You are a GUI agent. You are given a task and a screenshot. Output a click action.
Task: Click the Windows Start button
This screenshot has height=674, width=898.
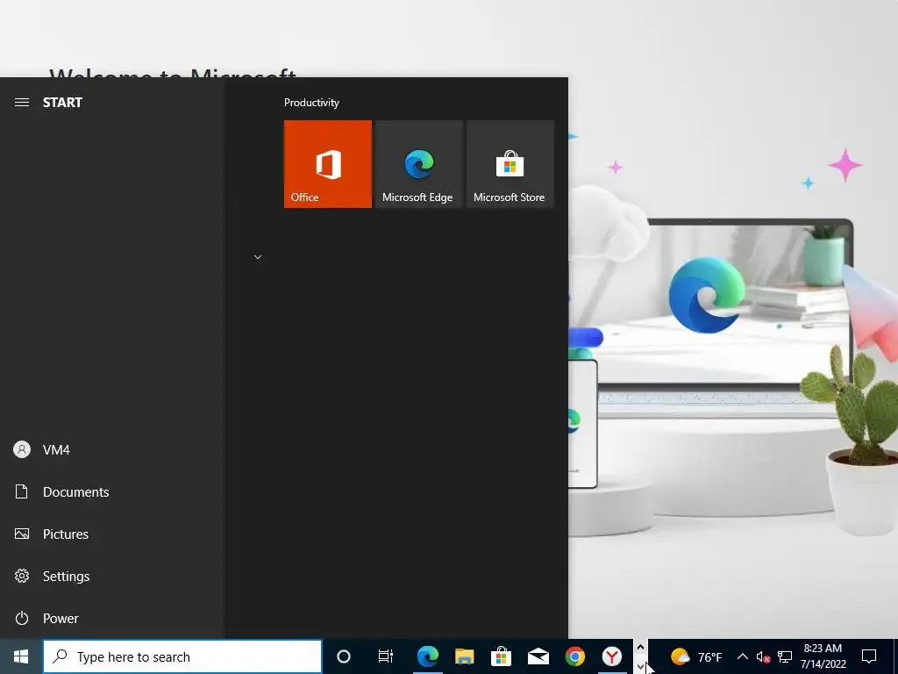pos(21,656)
